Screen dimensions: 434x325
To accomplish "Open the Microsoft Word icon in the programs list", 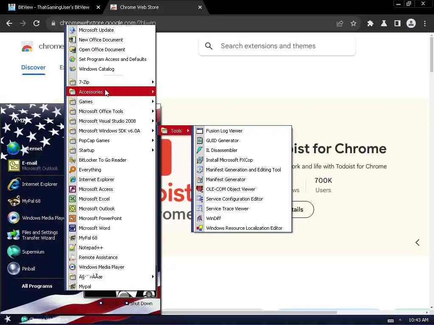I will (x=72, y=228).
